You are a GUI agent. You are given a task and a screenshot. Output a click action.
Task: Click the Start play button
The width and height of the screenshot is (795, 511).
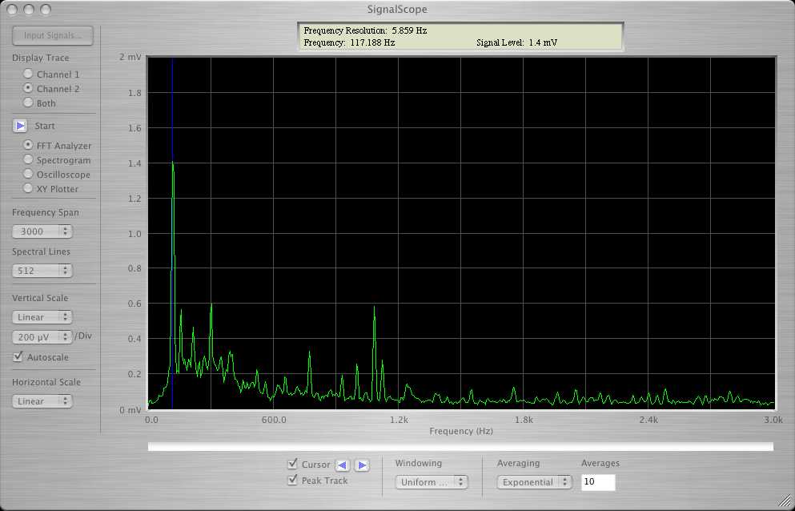(x=21, y=126)
